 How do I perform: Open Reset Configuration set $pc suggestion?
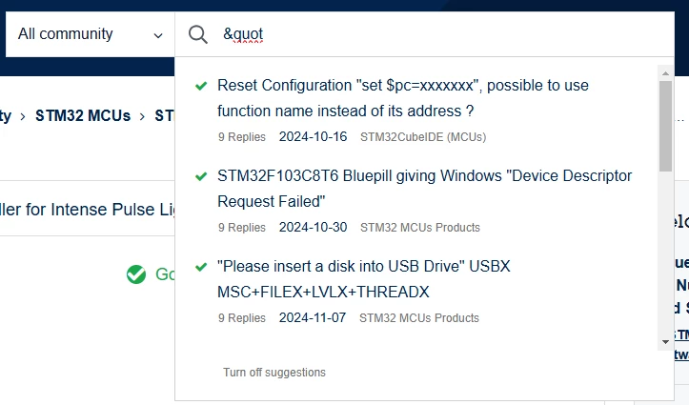click(x=403, y=98)
